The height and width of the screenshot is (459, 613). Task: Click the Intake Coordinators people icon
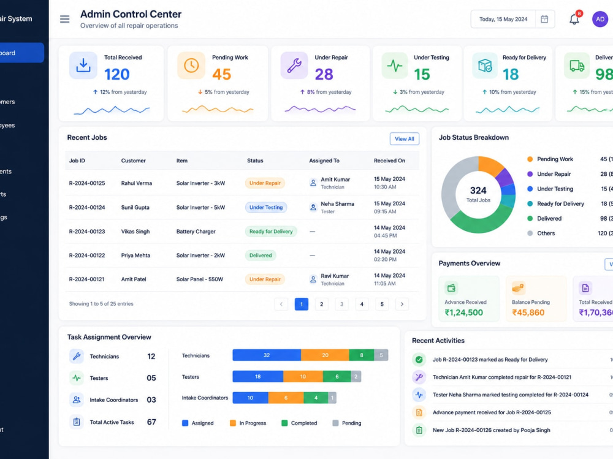pos(77,400)
